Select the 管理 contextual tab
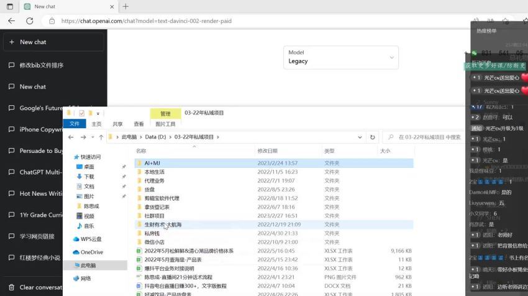Image resolution: width=528 pixels, height=296 pixels. coord(165,113)
